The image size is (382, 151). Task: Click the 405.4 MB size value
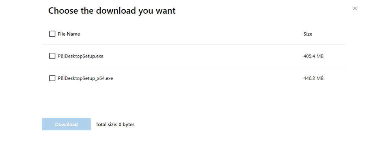coord(313,56)
